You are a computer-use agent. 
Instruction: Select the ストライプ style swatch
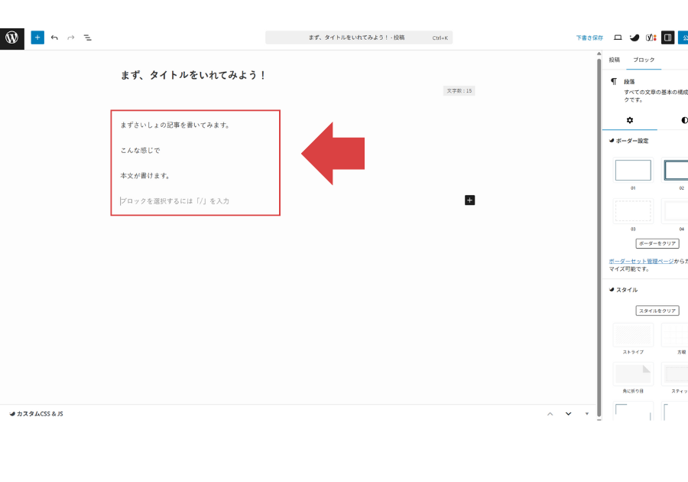[x=633, y=334]
